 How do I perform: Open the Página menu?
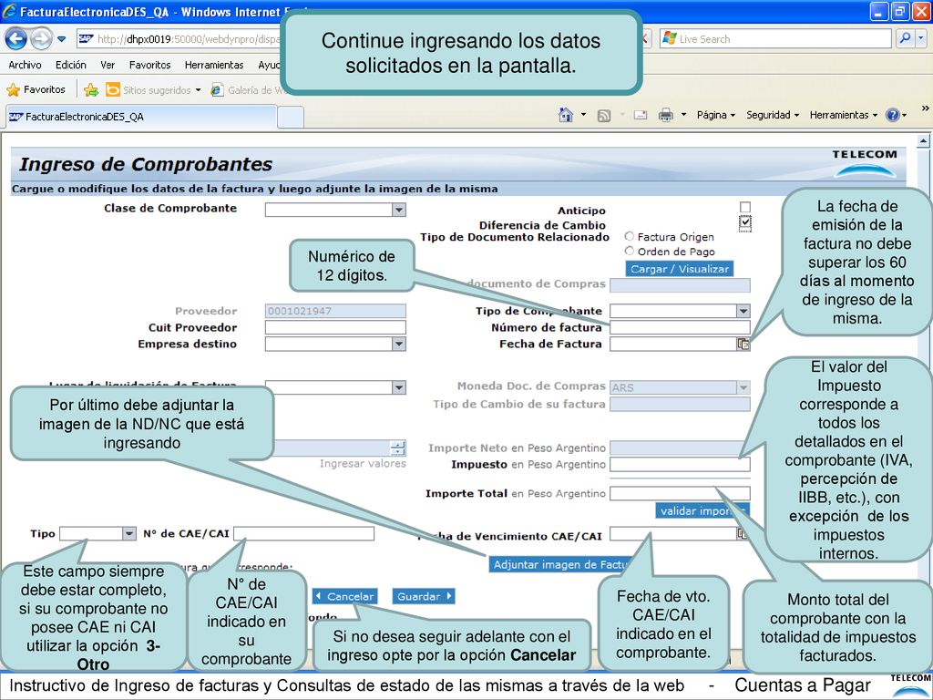(716, 115)
